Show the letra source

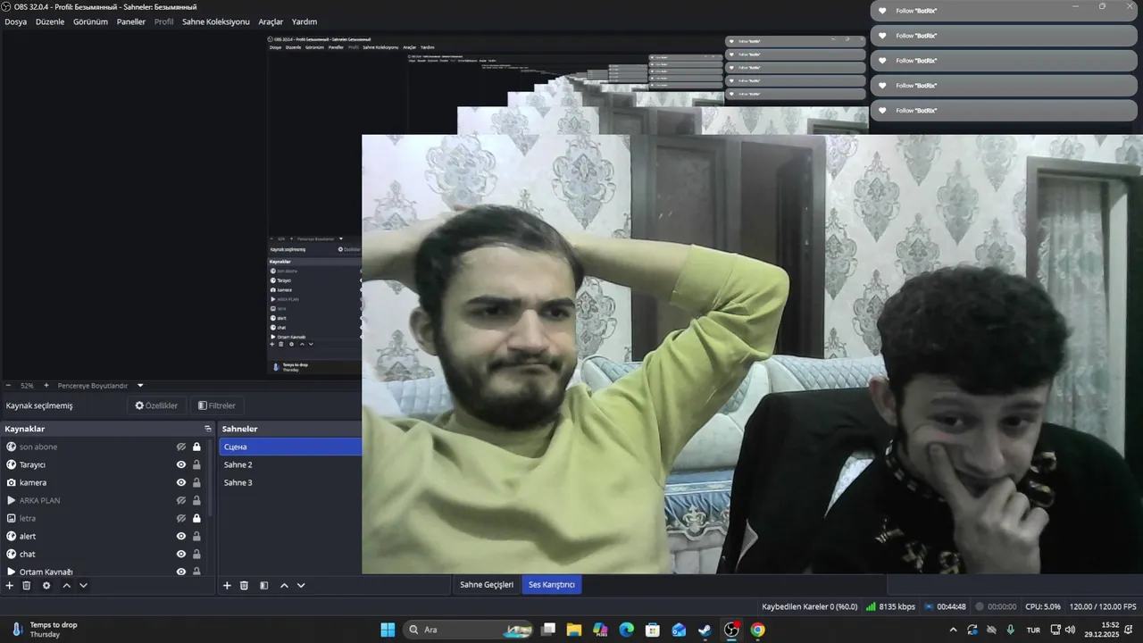pos(181,518)
